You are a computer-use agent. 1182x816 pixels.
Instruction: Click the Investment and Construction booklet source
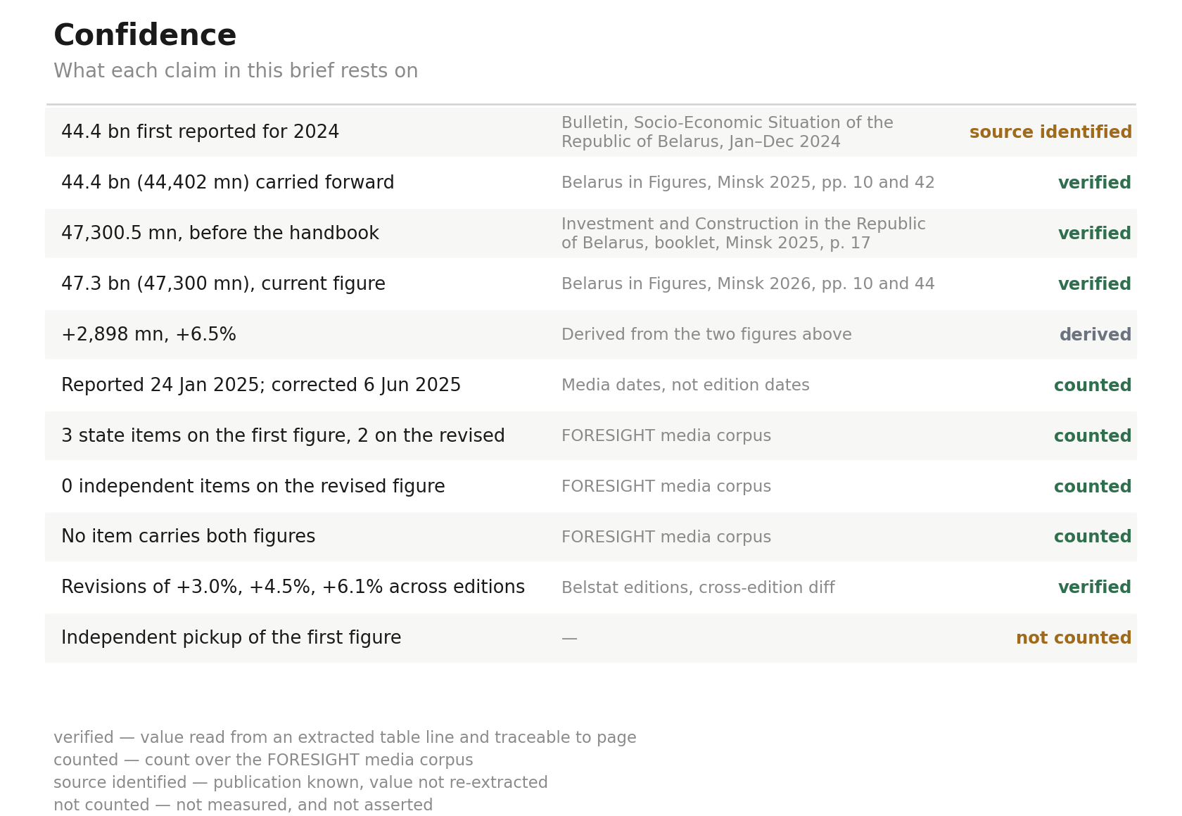pyautogui.click(x=743, y=234)
